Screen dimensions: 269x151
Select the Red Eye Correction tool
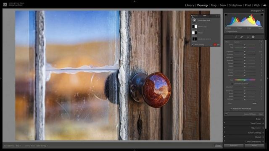point(248,37)
